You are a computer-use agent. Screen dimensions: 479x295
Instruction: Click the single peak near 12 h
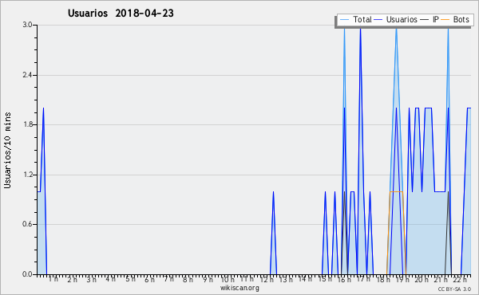[273, 234]
